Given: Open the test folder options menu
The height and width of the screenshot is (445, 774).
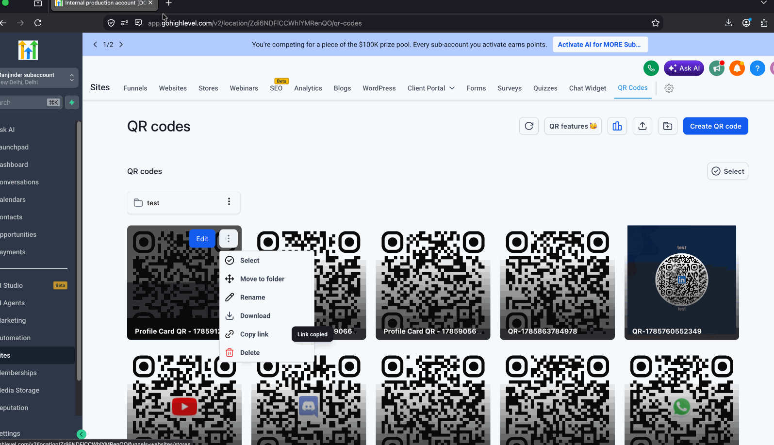Looking at the screenshot, I should pos(229,202).
